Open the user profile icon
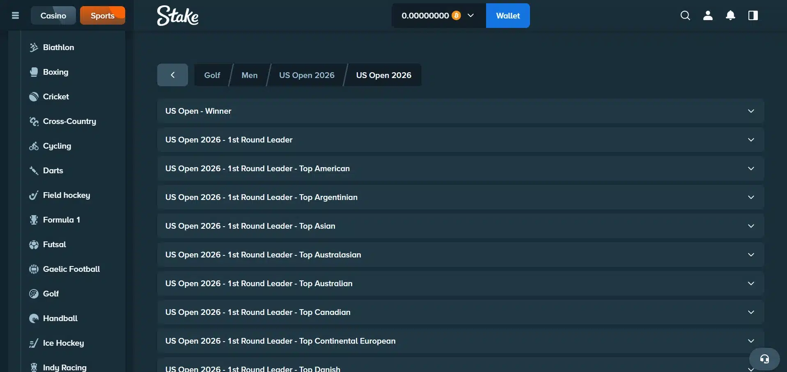 [x=708, y=16]
